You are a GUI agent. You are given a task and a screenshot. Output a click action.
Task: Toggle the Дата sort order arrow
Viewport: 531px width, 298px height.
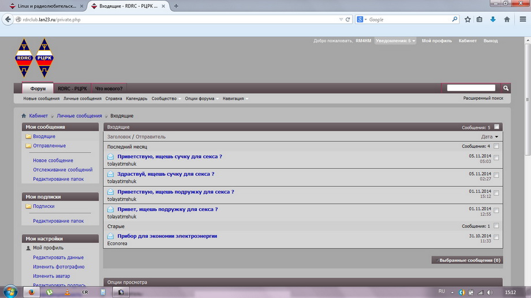[496, 137]
